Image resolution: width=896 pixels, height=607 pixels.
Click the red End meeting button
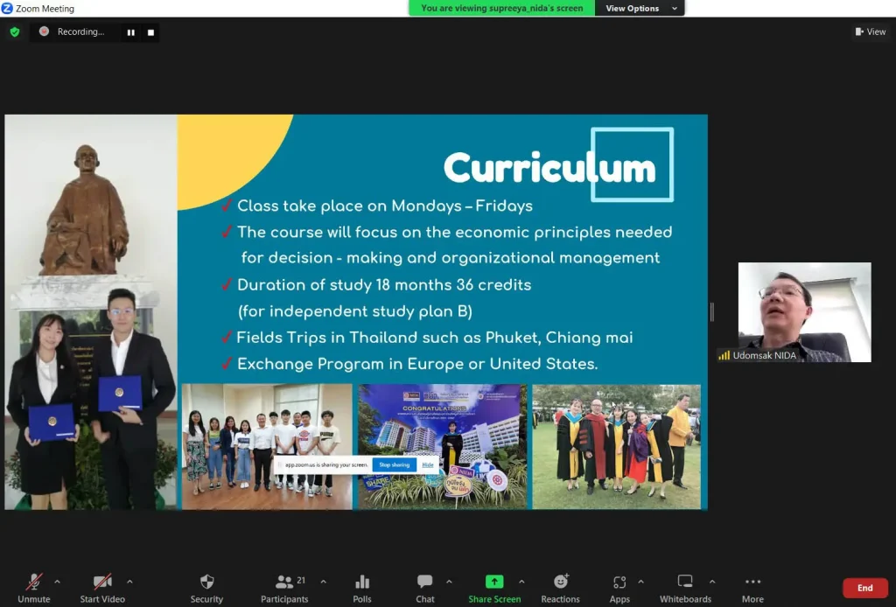coord(864,588)
